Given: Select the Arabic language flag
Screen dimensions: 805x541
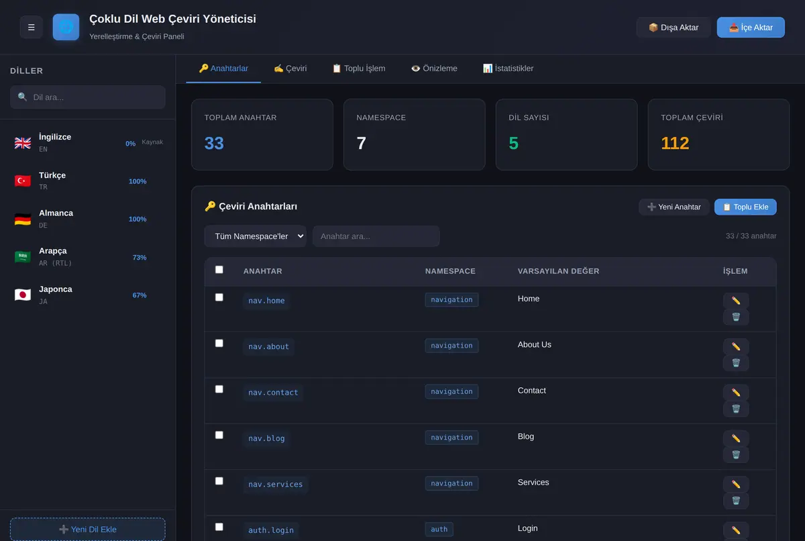Looking at the screenshot, I should tap(23, 257).
